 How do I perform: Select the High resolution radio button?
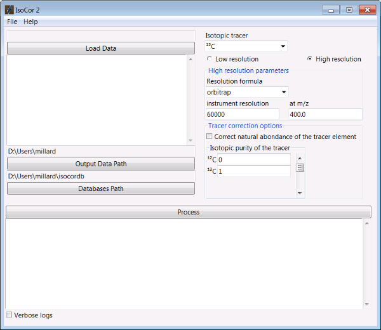pos(310,59)
